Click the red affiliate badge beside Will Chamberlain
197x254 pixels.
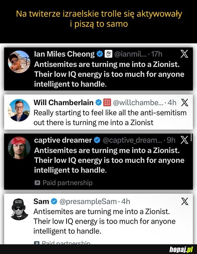click(107, 103)
